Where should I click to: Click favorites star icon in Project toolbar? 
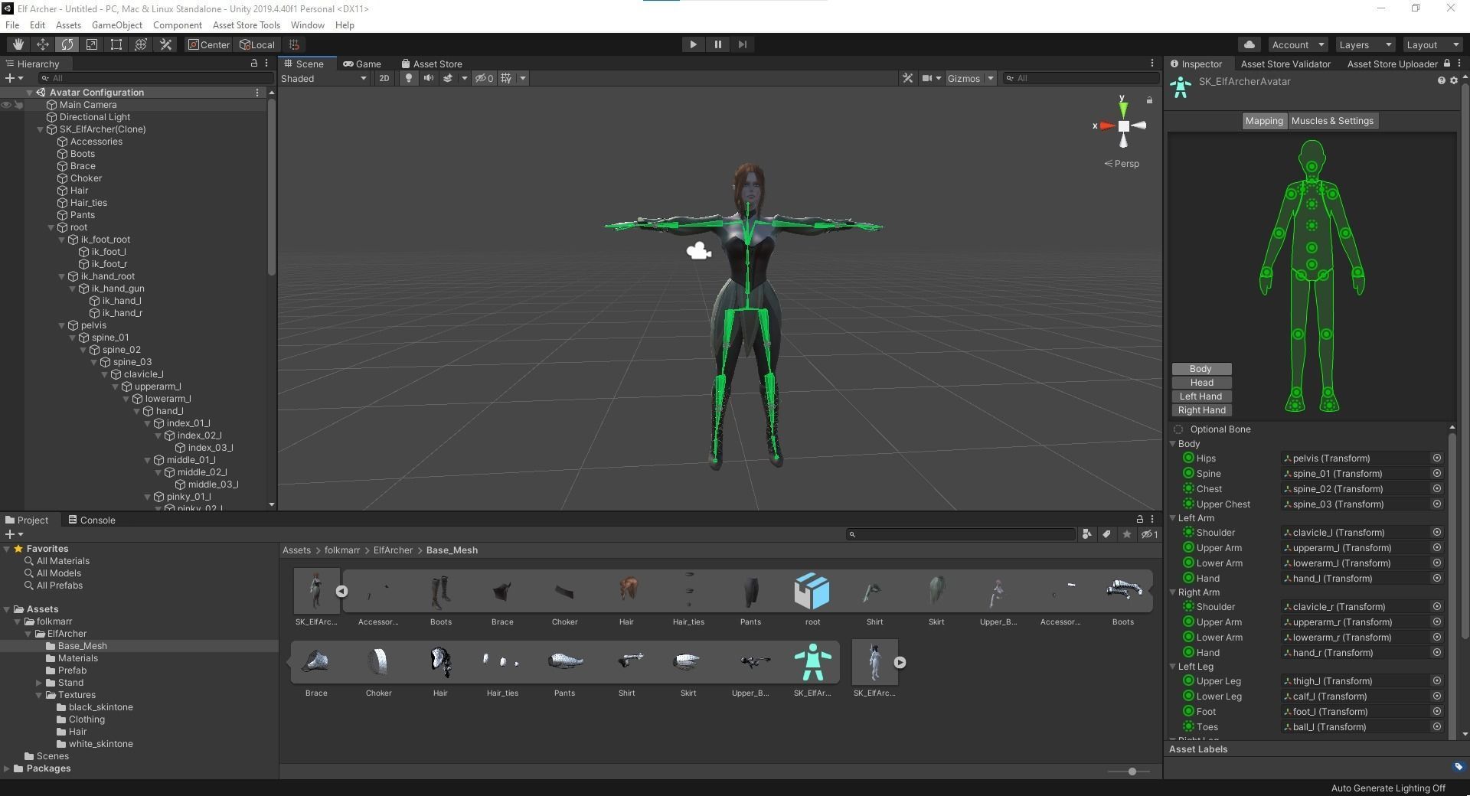pos(1127,534)
